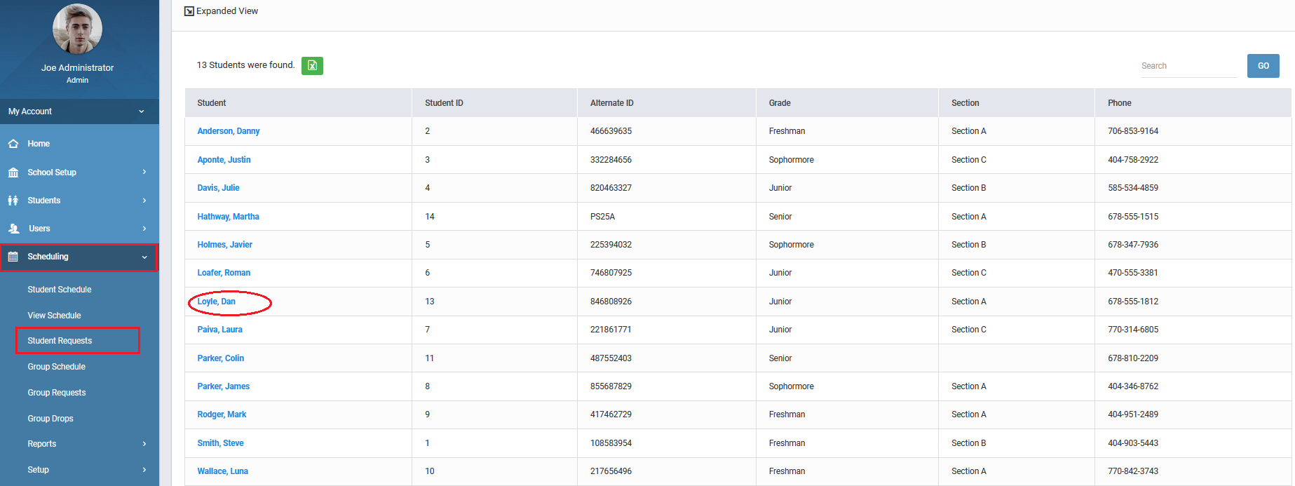Open student Anderson, Danny
This screenshot has height=486, width=1295.
click(x=229, y=131)
